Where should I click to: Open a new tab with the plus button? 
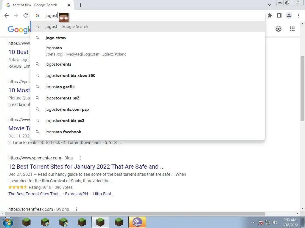[x=80, y=5]
